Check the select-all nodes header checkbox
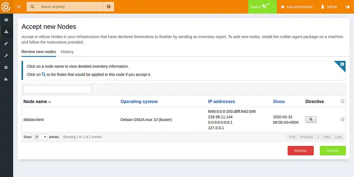This screenshot has height=177, width=354. click(x=343, y=101)
